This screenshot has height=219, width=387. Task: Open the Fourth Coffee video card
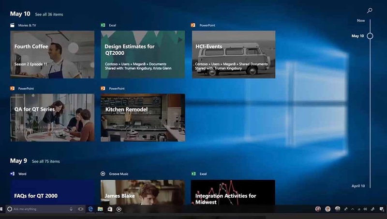52,54
